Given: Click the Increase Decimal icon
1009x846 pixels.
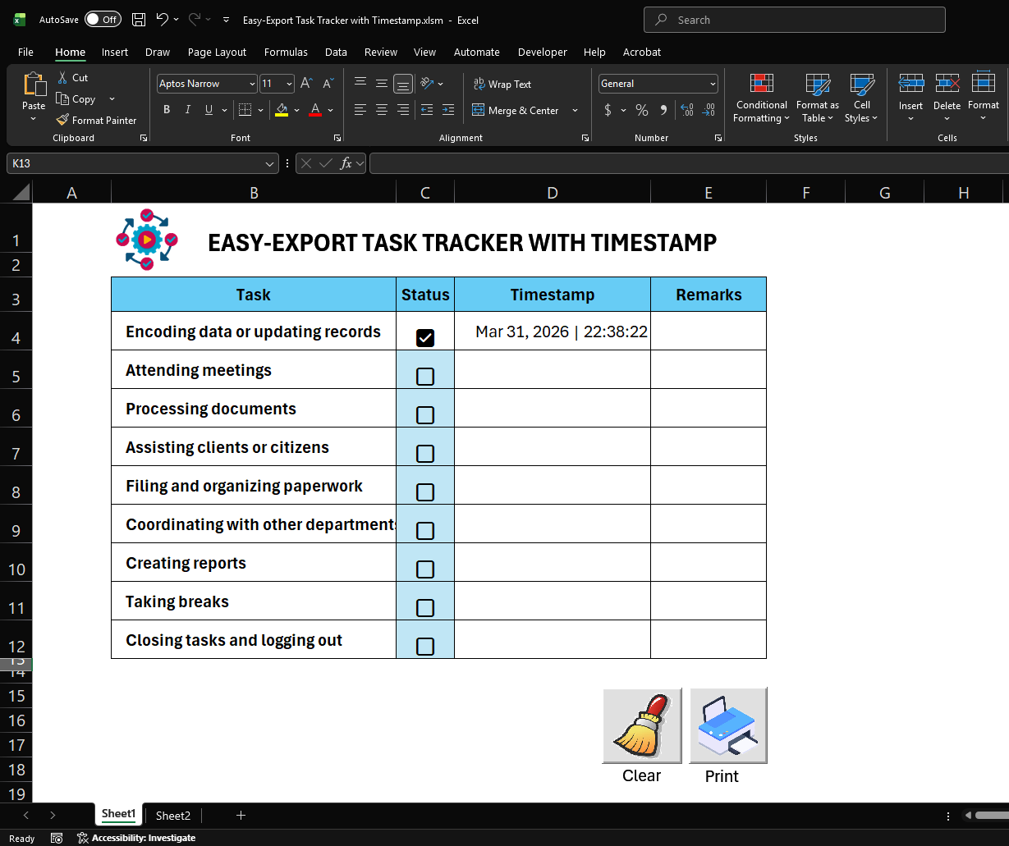Looking at the screenshot, I should click(686, 109).
